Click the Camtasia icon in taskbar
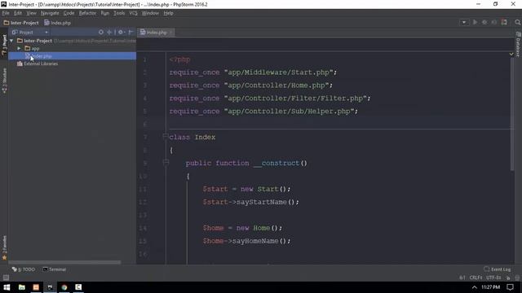The width and height of the screenshot is (522, 293). (x=78, y=287)
